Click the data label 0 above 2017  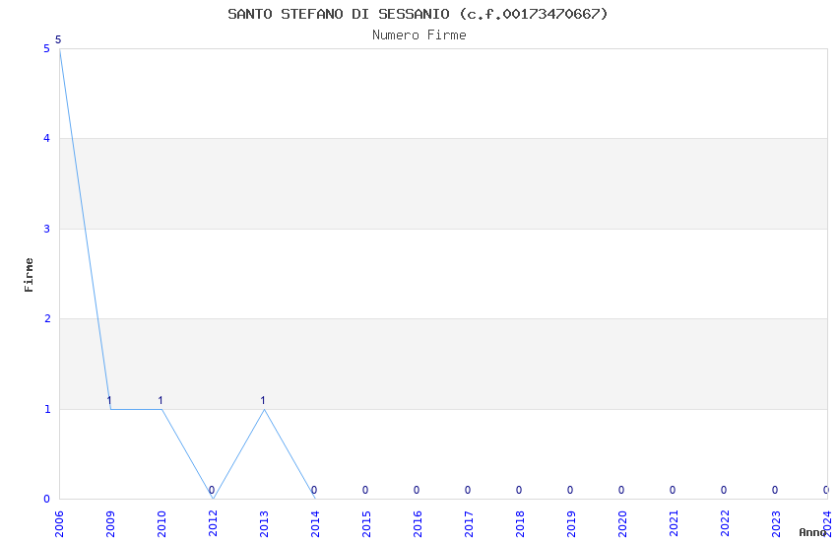[x=468, y=490]
